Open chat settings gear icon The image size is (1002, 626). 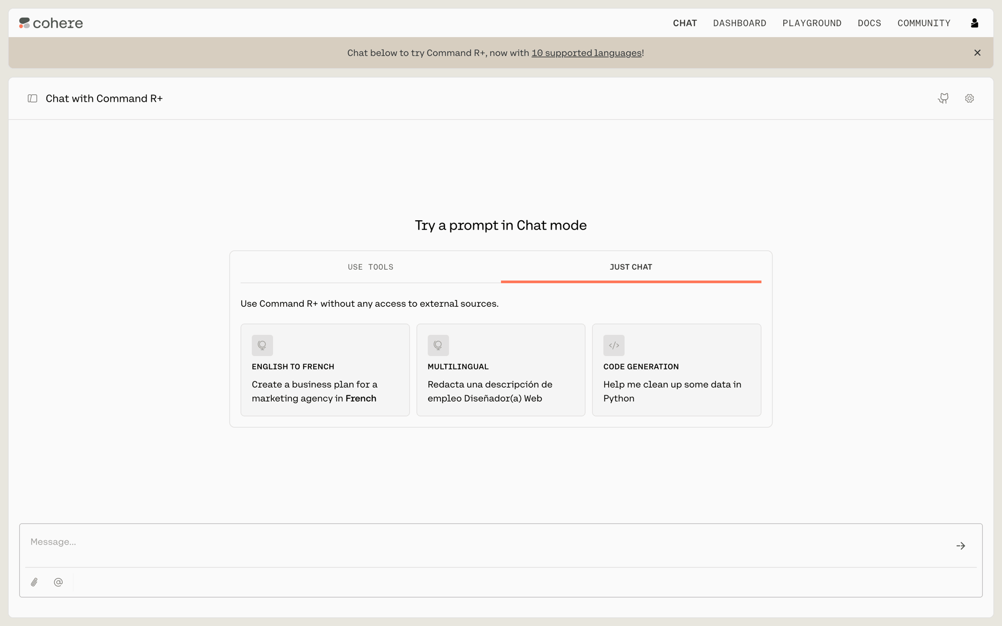click(970, 99)
